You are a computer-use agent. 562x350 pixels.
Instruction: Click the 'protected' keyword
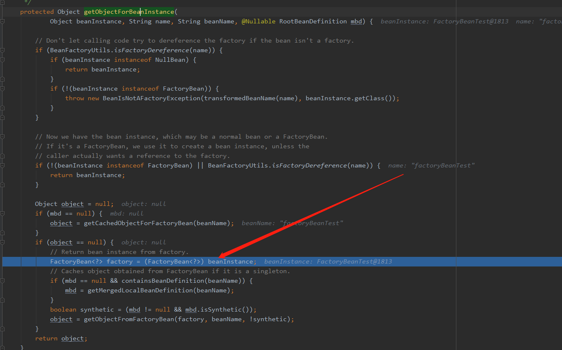(x=37, y=12)
